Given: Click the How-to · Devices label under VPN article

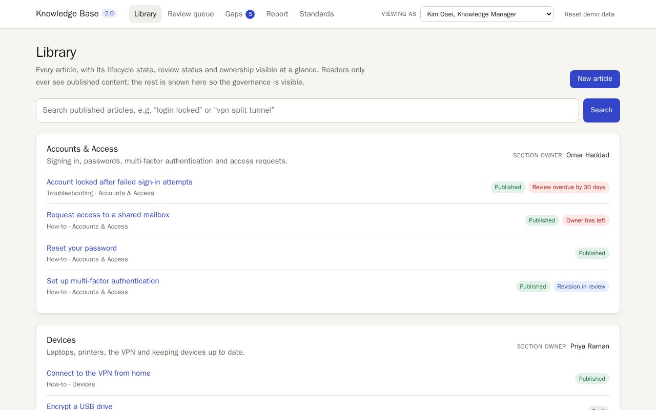Looking at the screenshot, I should coord(71,384).
